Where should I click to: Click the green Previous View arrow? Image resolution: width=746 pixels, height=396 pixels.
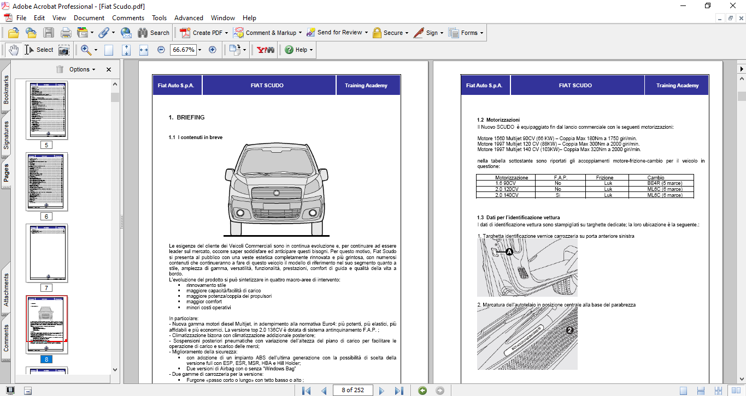point(422,391)
